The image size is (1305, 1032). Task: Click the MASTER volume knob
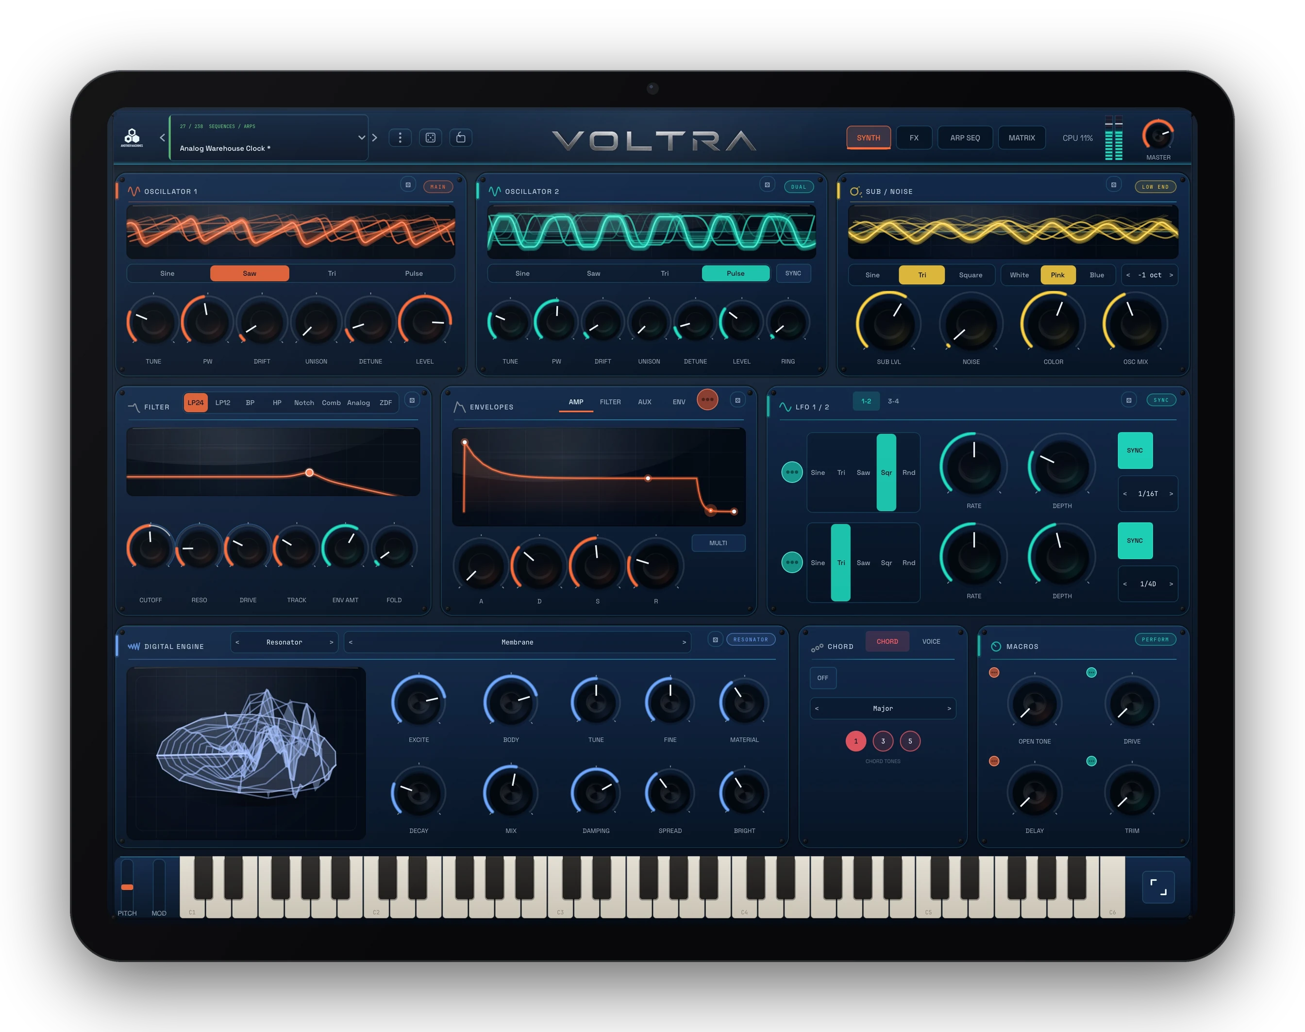(x=1158, y=135)
